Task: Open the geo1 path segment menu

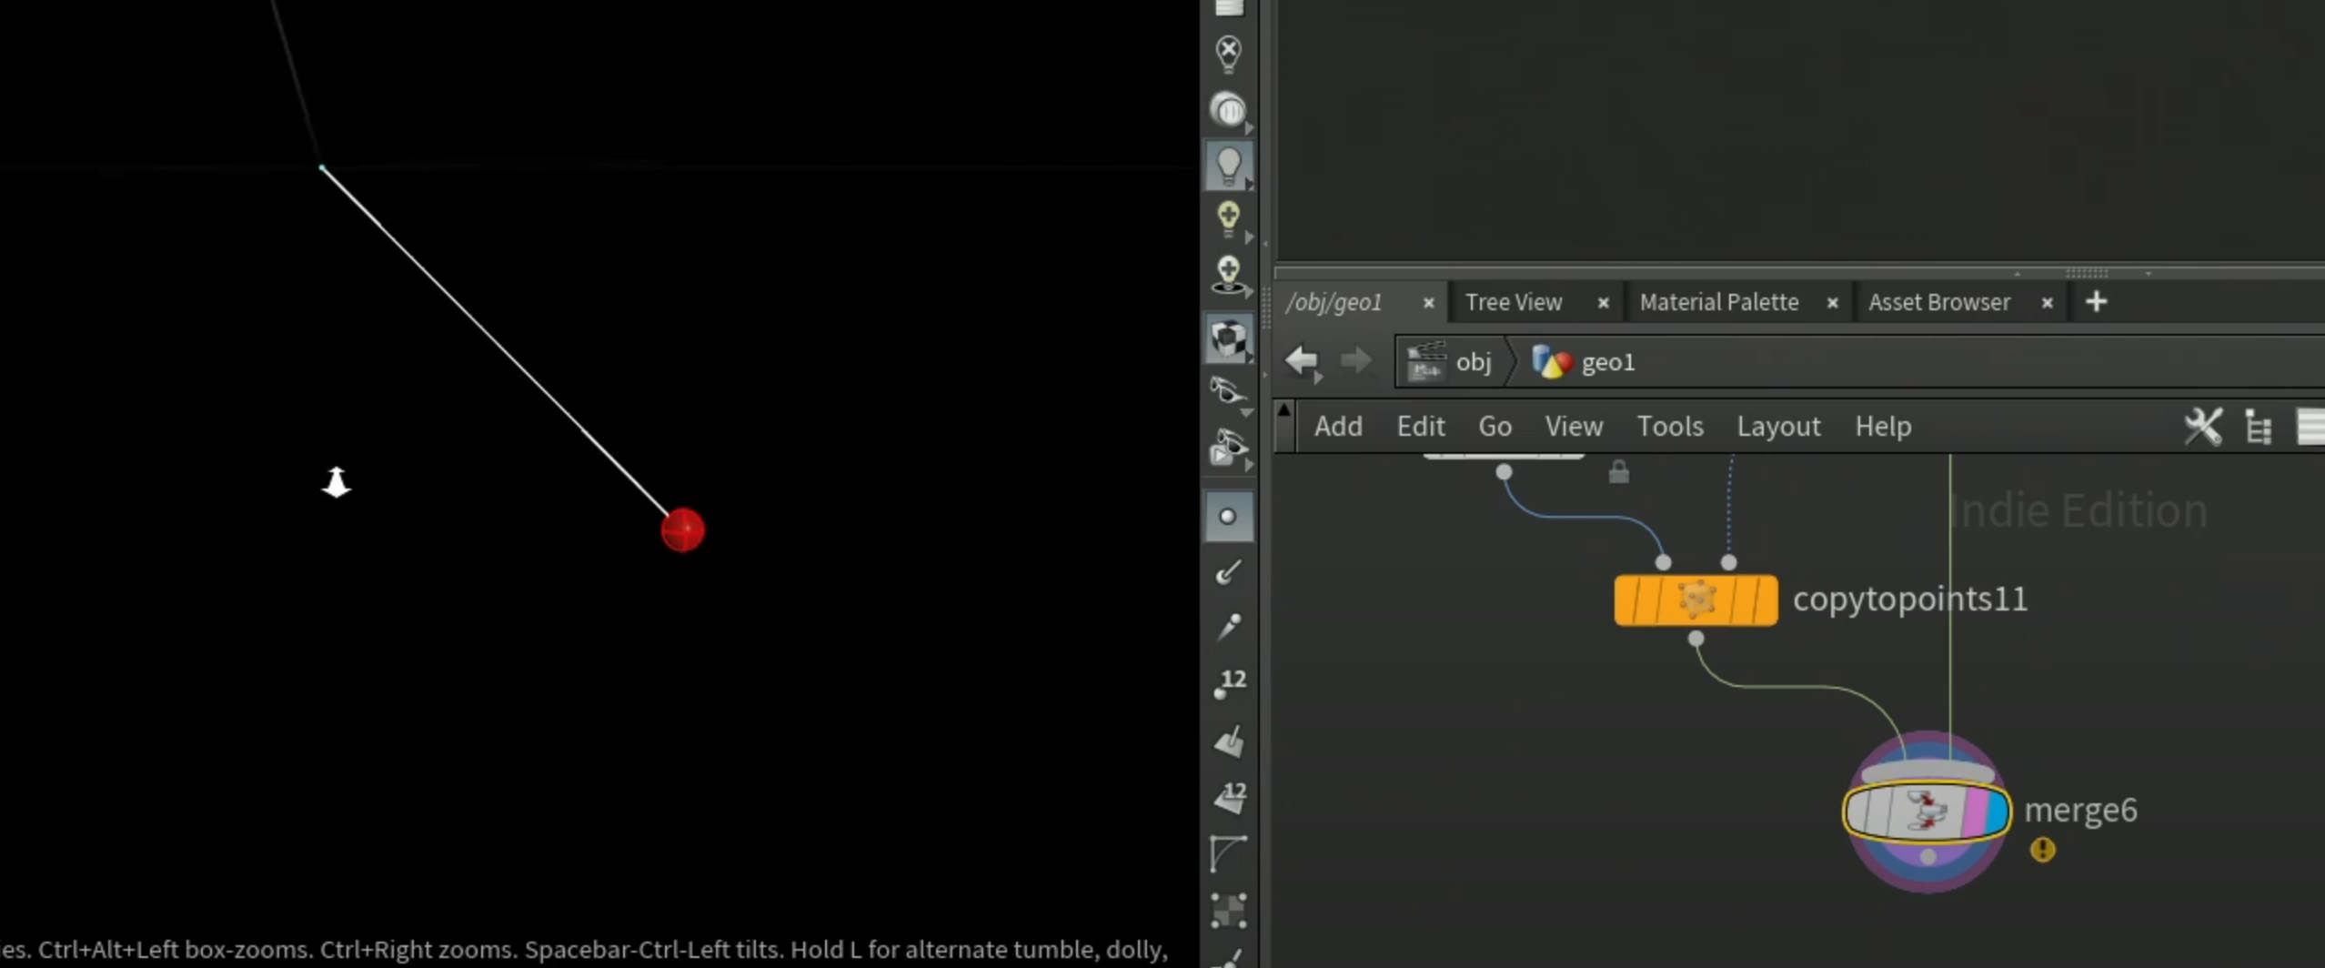Action: click(x=1585, y=362)
